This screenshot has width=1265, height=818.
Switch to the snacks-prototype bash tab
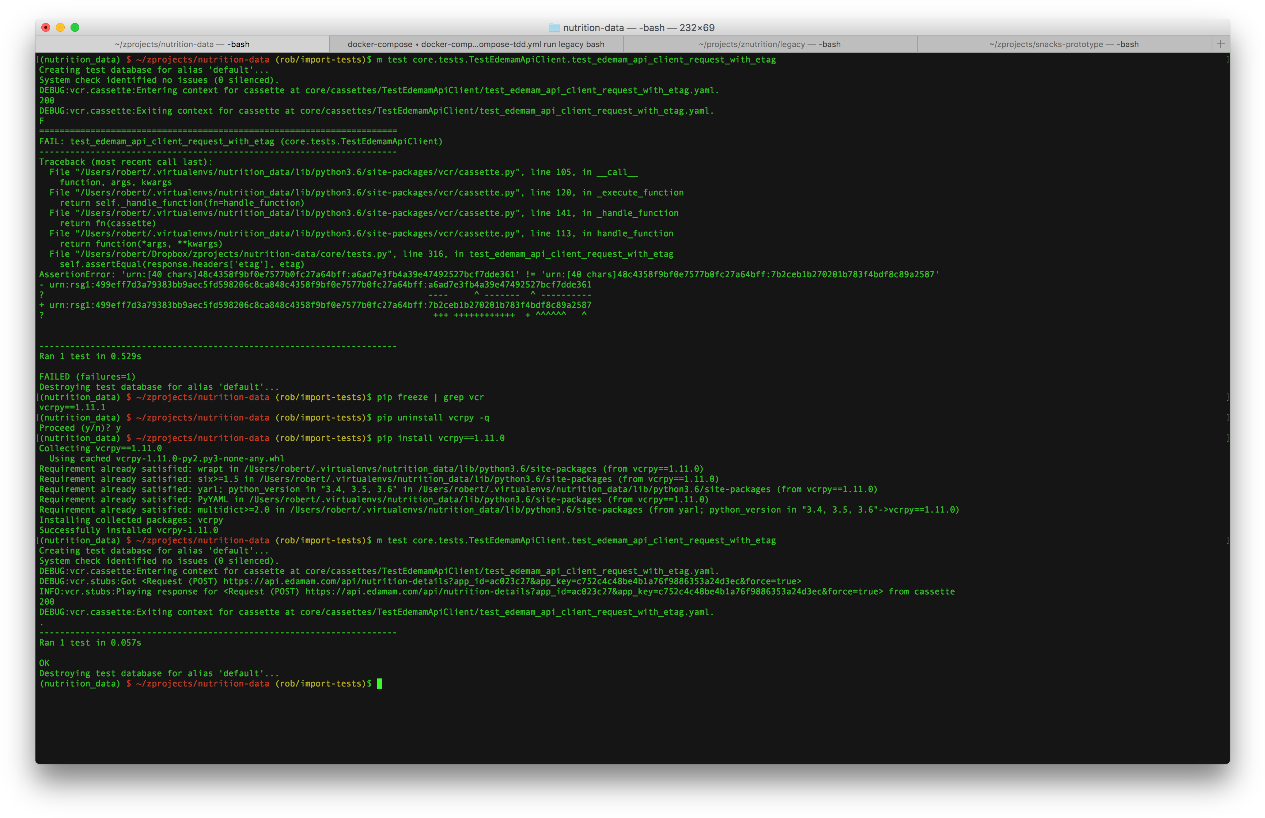[x=1063, y=44]
